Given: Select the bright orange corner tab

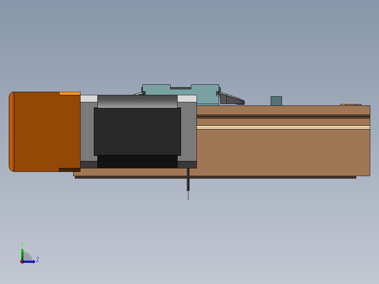Looking at the screenshot, I should 70,93.
